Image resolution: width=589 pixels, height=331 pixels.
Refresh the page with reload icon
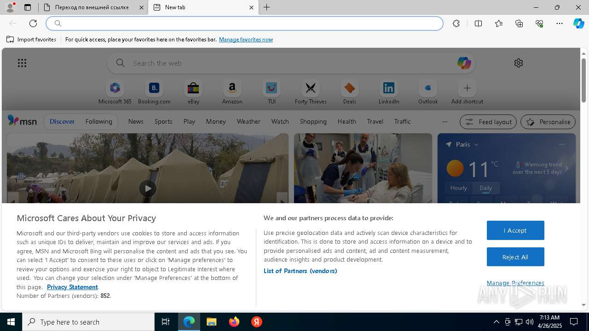pos(33,23)
